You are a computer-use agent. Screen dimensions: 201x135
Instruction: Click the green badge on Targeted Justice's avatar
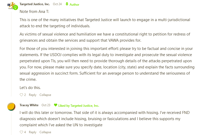pos(15,7)
